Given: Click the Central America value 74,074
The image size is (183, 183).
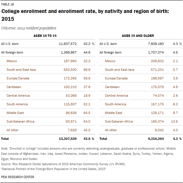Looking at the screenshot, I should coord(158,96).
